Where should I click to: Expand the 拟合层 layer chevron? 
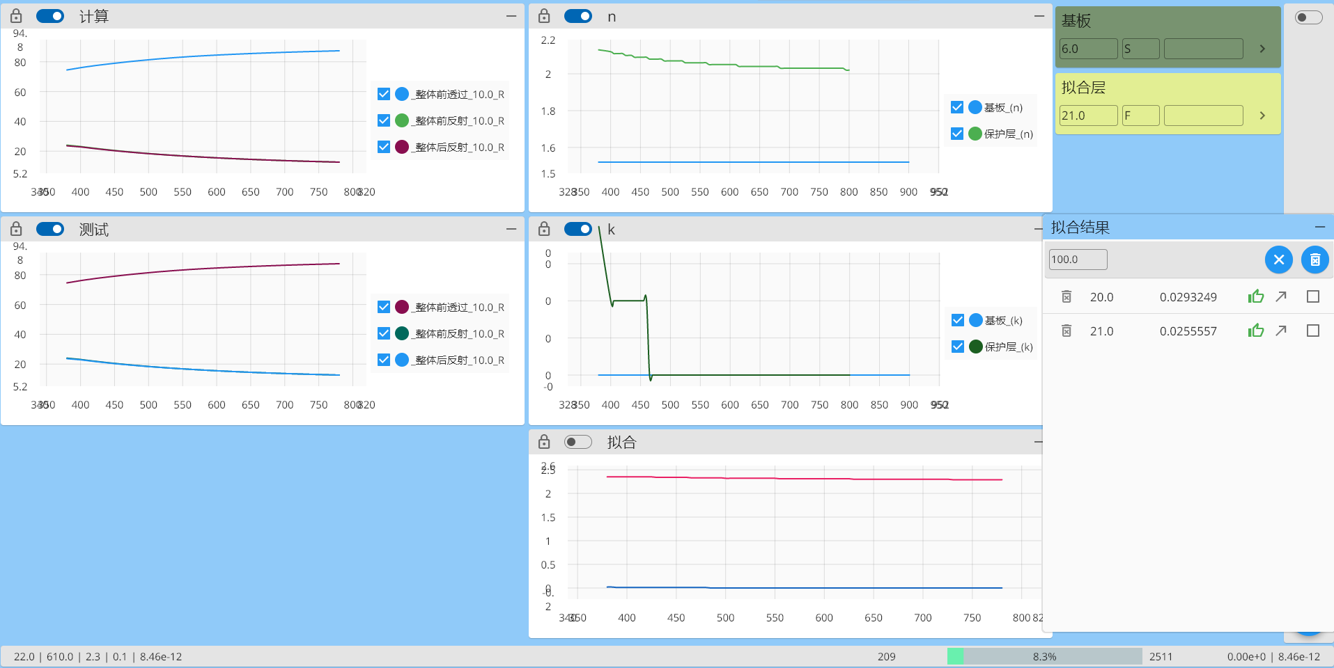(1262, 116)
